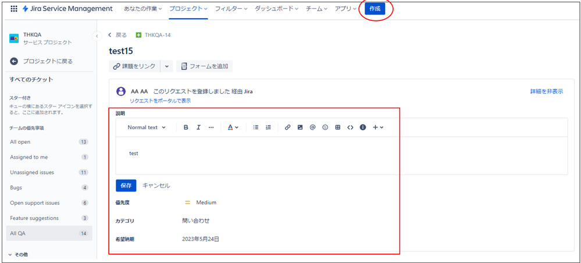Open the THKQA-14 issue key link
The width and height of the screenshot is (581, 263).
[158, 35]
